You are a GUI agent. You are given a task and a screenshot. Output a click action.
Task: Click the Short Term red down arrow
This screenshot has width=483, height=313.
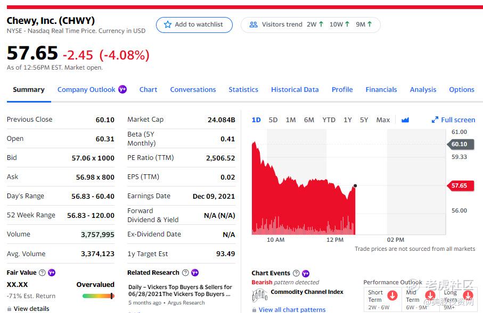click(392, 295)
